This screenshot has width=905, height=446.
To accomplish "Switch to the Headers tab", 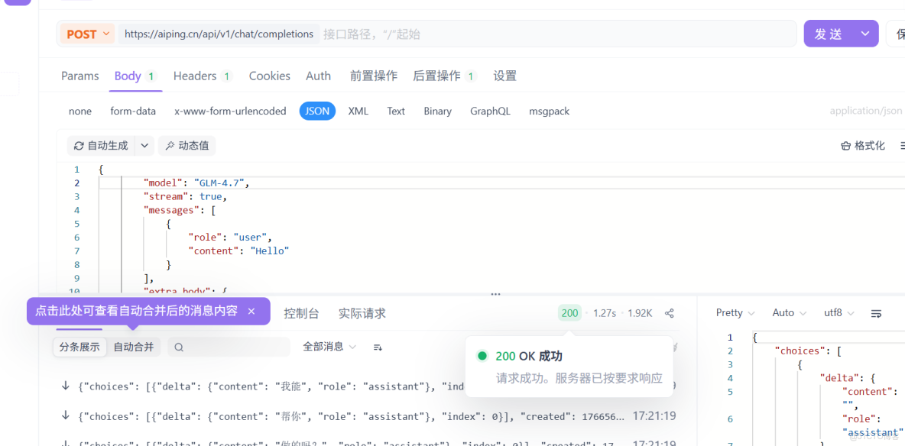I will [194, 76].
